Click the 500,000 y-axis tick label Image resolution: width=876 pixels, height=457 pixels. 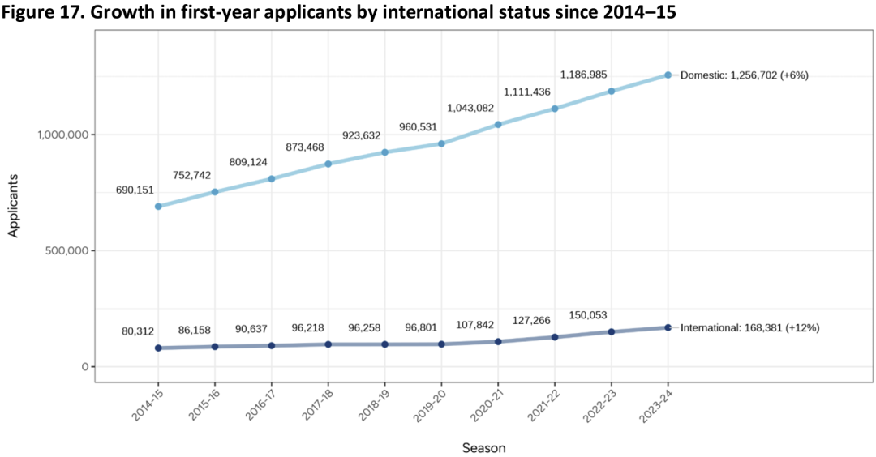click(x=67, y=250)
